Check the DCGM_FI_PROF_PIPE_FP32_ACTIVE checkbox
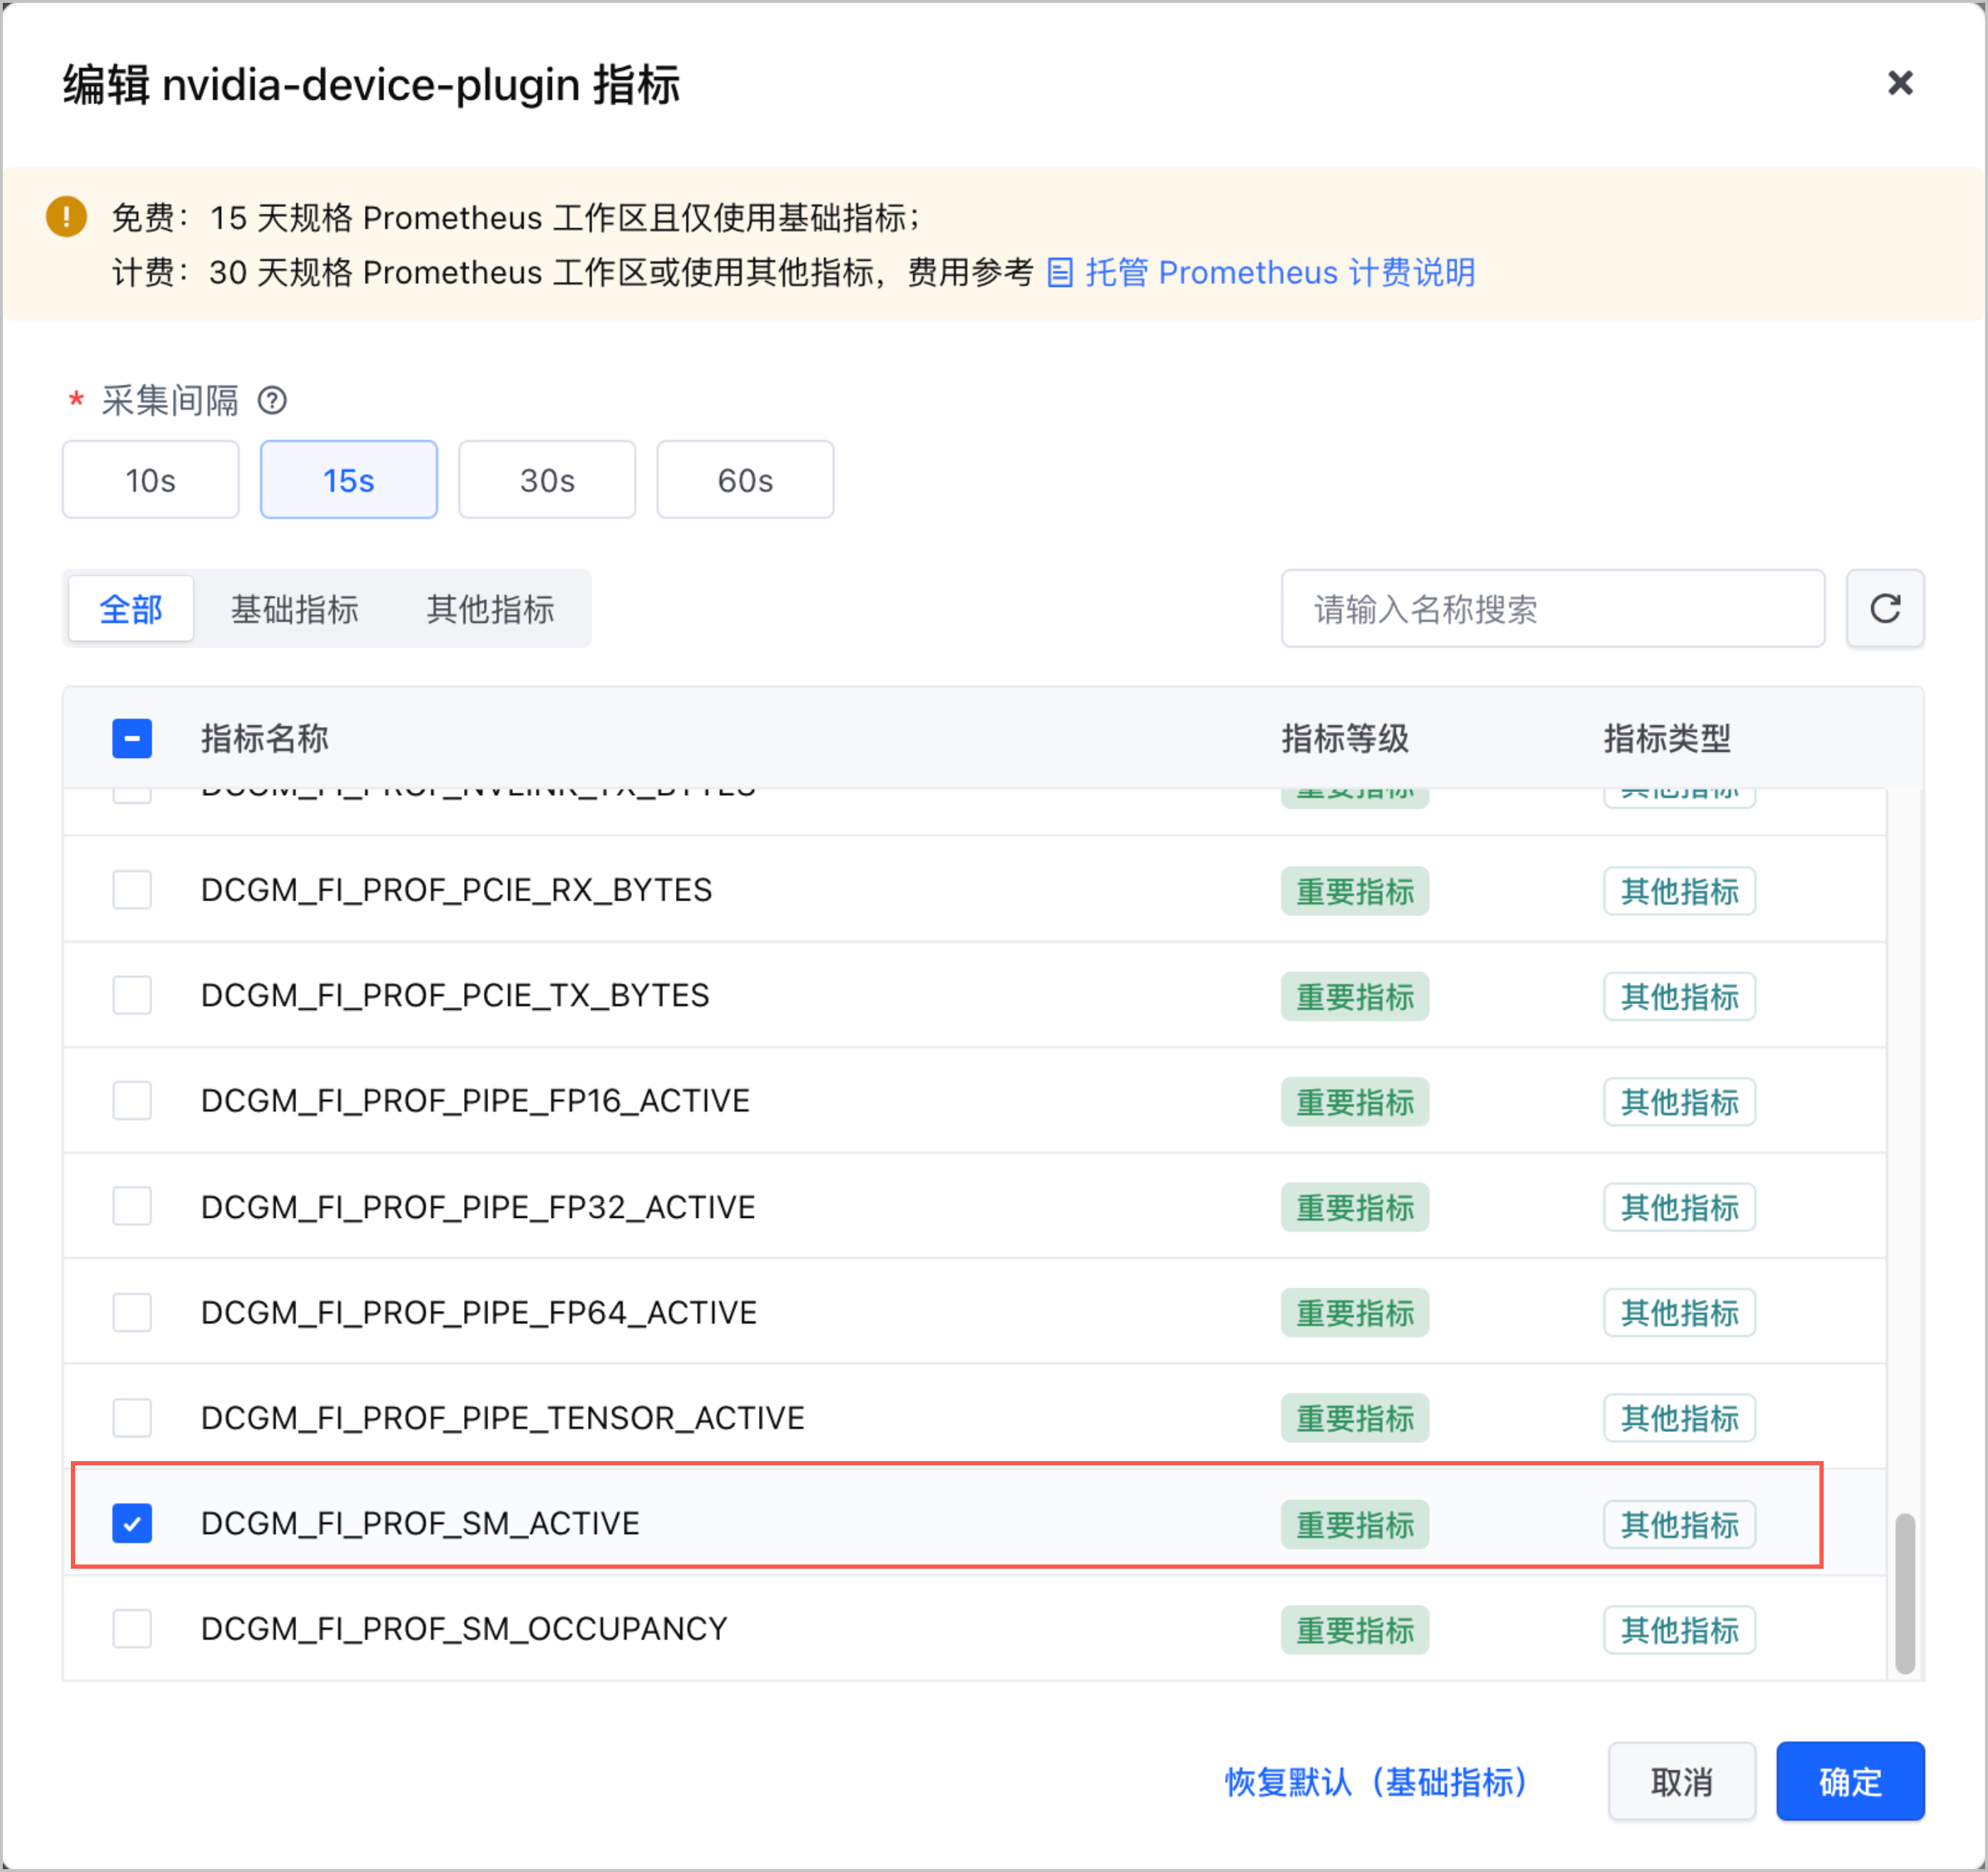The width and height of the screenshot is (1988, 1872). 132,1207
